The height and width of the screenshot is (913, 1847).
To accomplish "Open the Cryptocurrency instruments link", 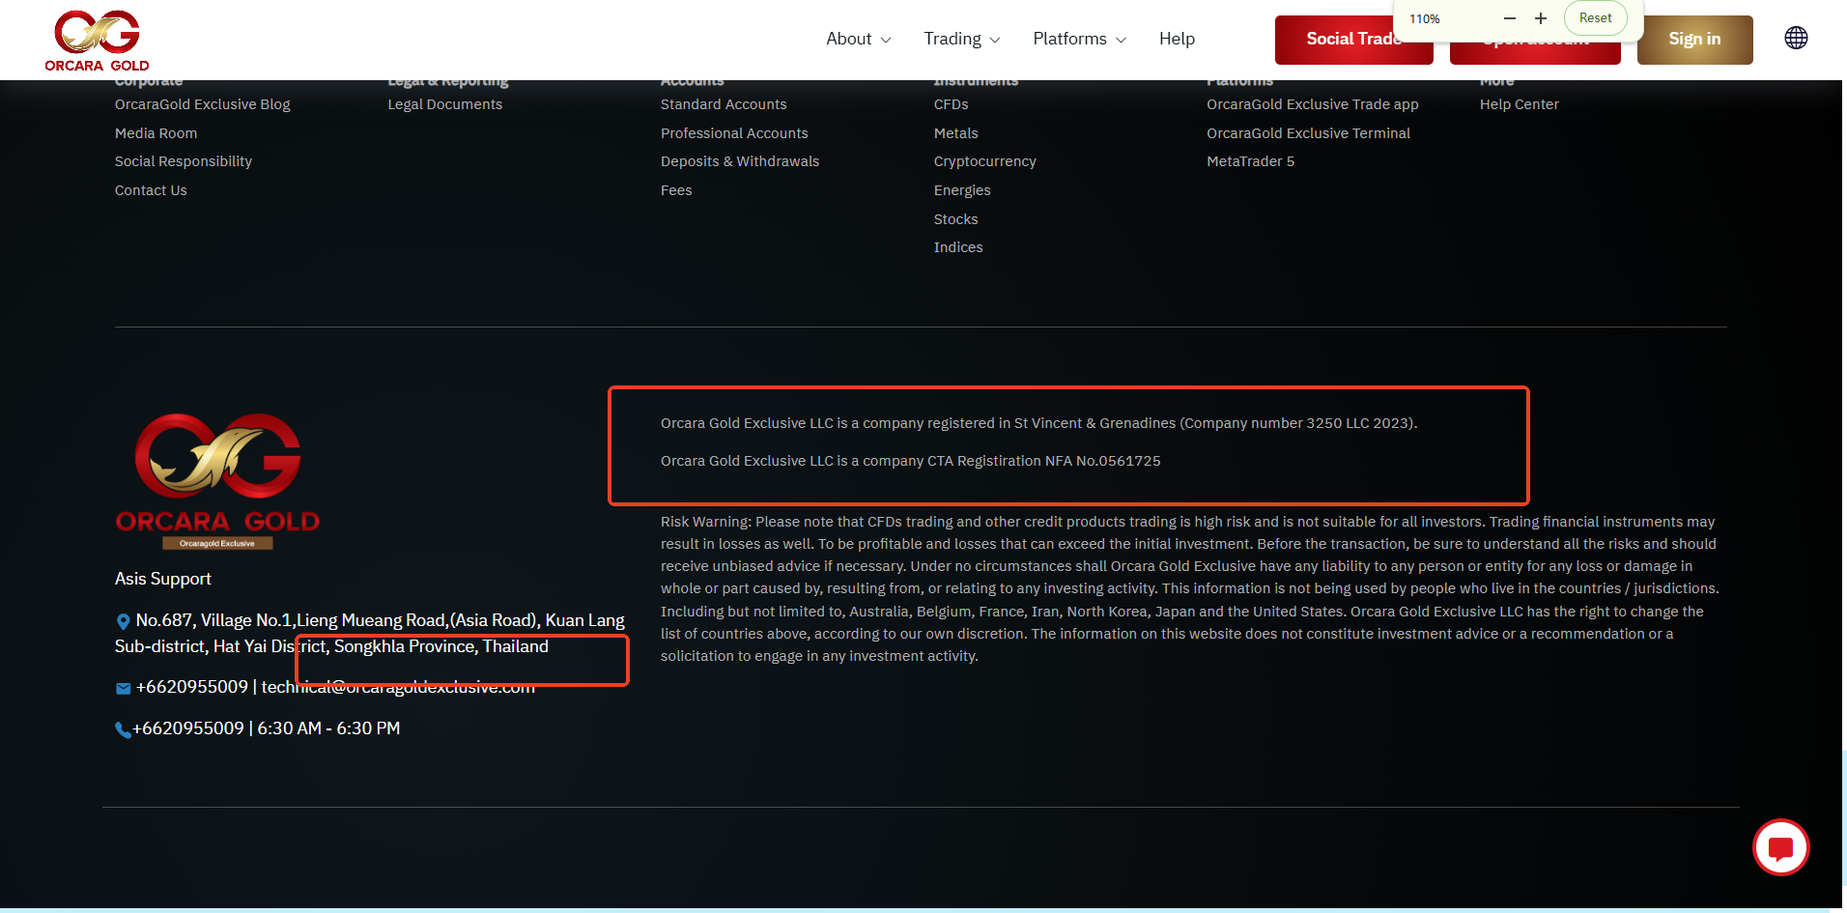I will tap(984, 161).
